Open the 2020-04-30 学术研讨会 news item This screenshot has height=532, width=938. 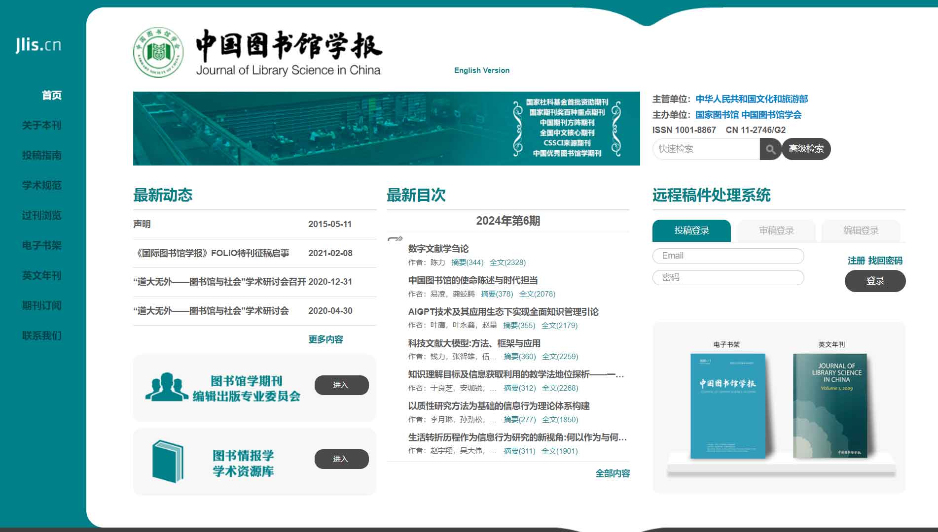coord(211,311)
